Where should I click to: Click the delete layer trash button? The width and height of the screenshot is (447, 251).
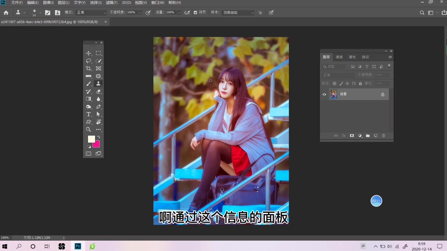(383, 136)
